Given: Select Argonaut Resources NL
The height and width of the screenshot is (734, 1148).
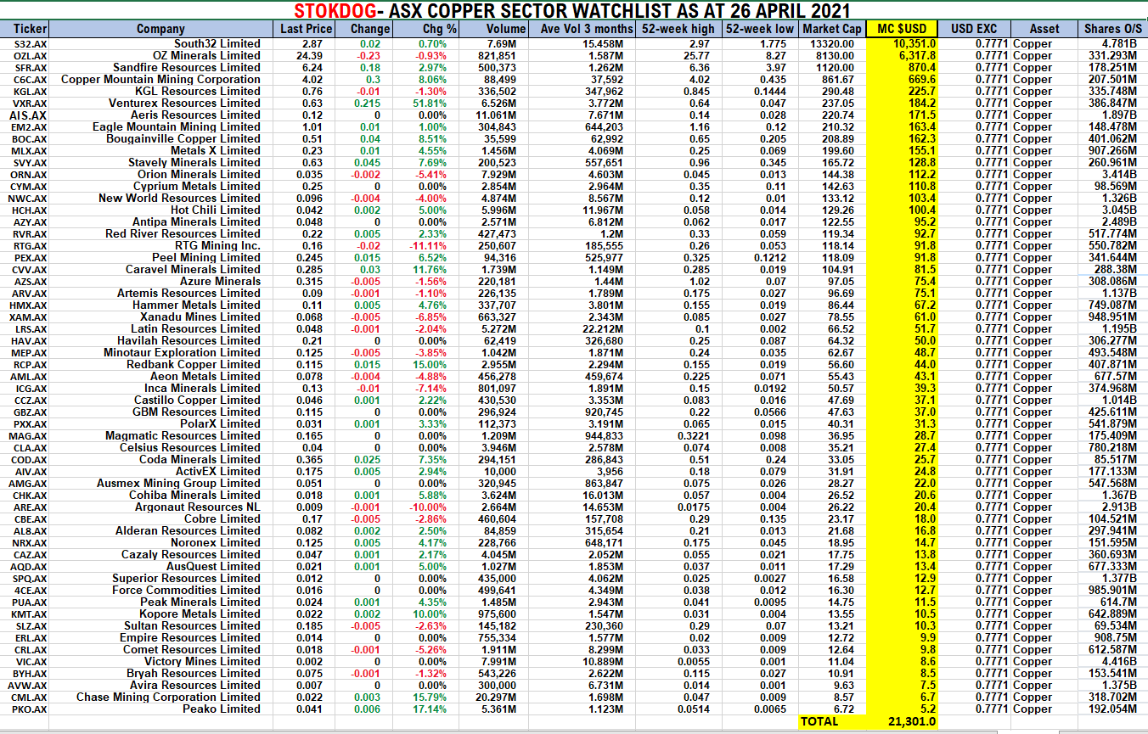Looking at the screenshot, I should [x=198, y=507].
